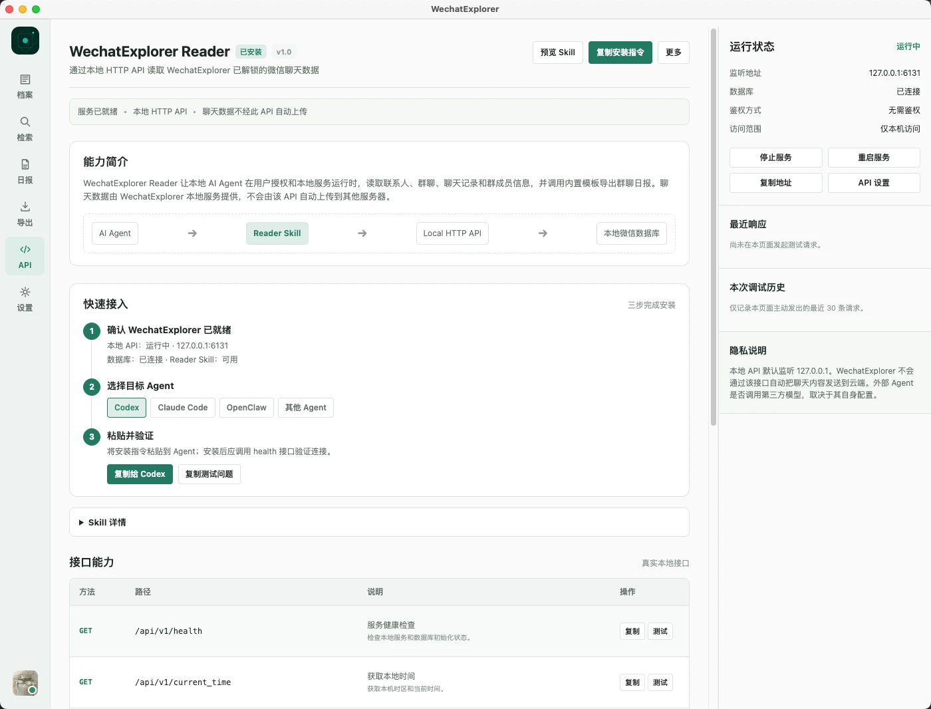
Task: Click the 三步完成安装 label
Action: 652,305
